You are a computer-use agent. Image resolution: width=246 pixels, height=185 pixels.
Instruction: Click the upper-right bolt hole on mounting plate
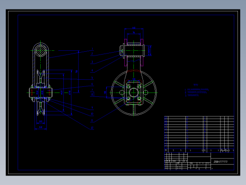click(x=139, y=86)
